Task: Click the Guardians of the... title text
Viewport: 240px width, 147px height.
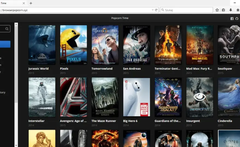Action: click(168, 121)
